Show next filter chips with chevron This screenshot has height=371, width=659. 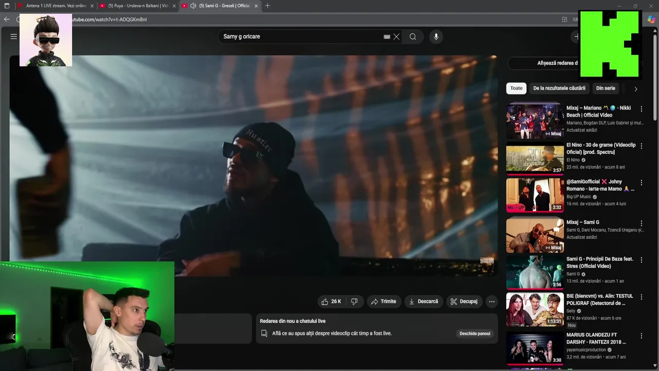tap(636, 89)
